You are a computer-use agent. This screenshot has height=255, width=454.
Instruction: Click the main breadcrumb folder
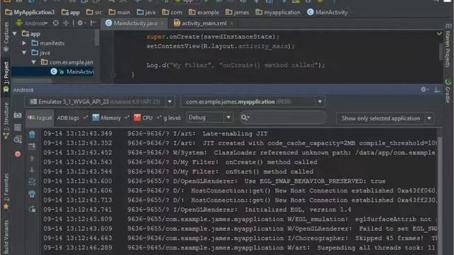click(119, 12)
